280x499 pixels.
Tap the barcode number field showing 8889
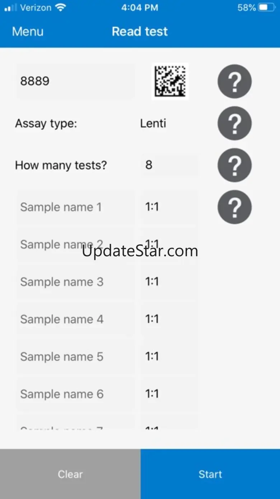click(75, 81)
